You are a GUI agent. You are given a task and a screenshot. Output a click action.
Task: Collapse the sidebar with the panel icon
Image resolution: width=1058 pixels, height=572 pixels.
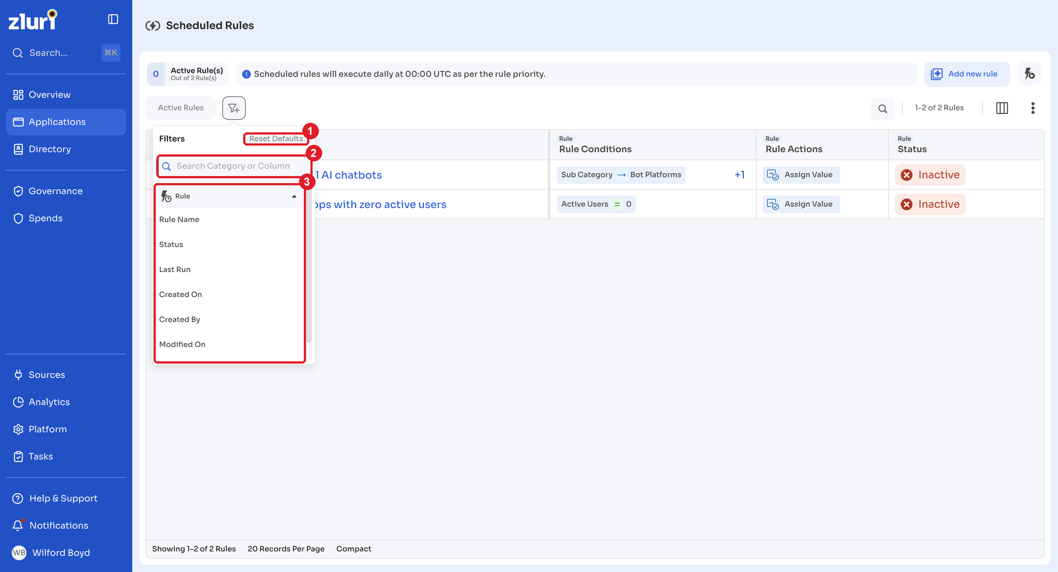(113, 19)
